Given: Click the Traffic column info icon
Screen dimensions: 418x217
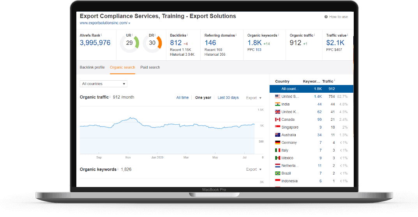Looking at the screenshot, I should pyautogui.click(x=334, y=81).
